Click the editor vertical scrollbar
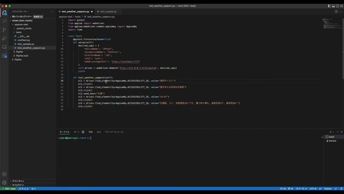The width and height of the screenshot is (344, 194). point(343,48)
